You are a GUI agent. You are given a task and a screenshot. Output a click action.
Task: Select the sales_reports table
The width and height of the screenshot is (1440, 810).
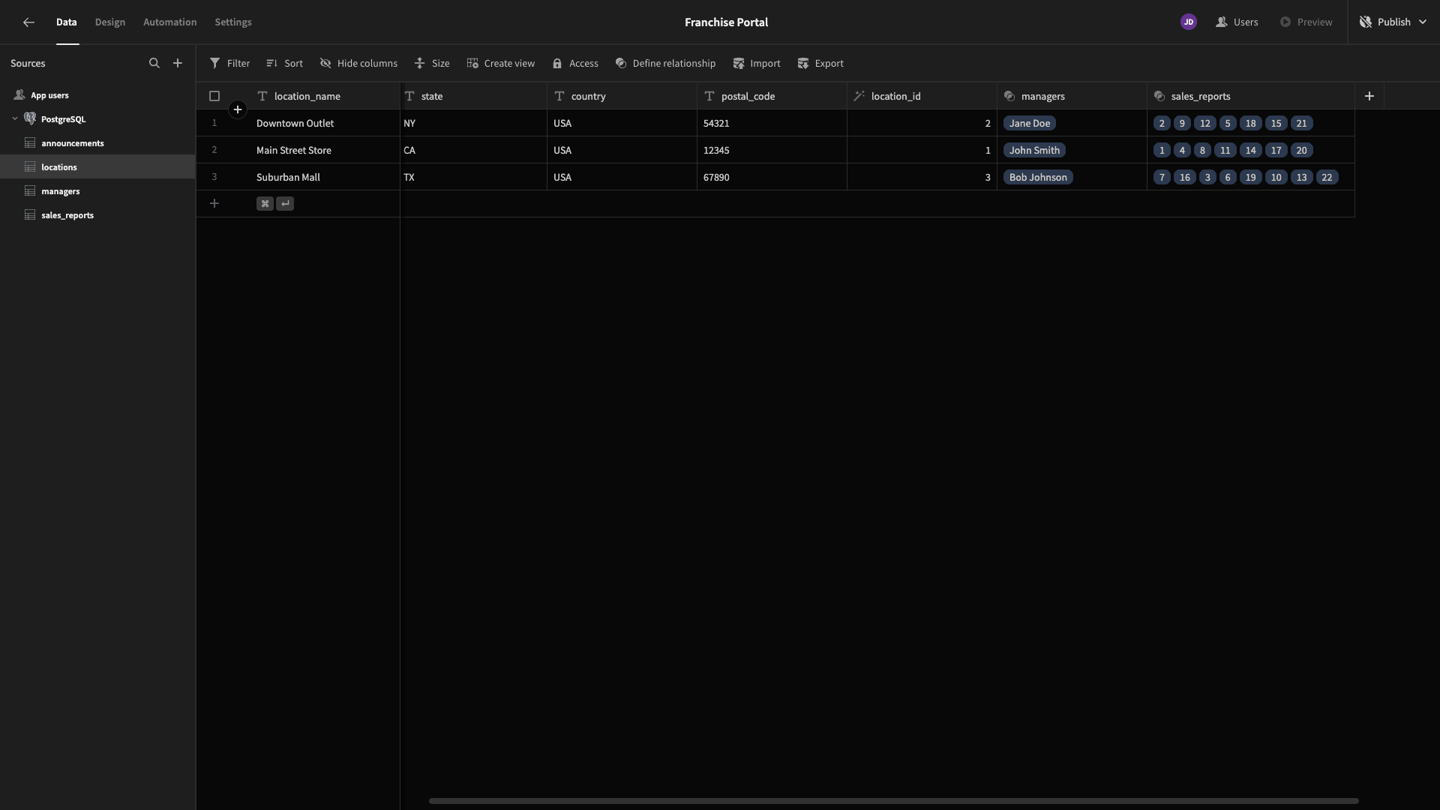click(x=97, y=215)
